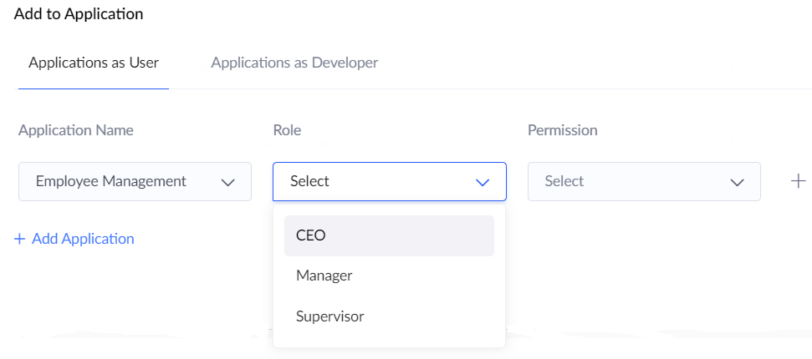Expand the Permission select box
Image resolution: width=812 pixels, height=359 pixels.
click(643, 181)
